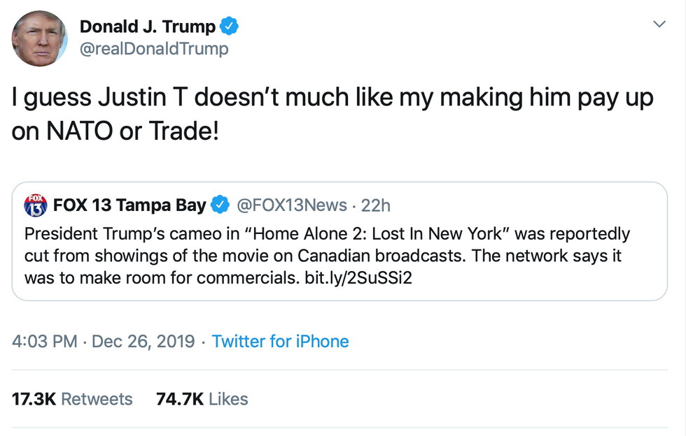The height and width of the screenshot is (436, 686).
Task: View the 74.7K Likes list
Action: pos(202,399)
